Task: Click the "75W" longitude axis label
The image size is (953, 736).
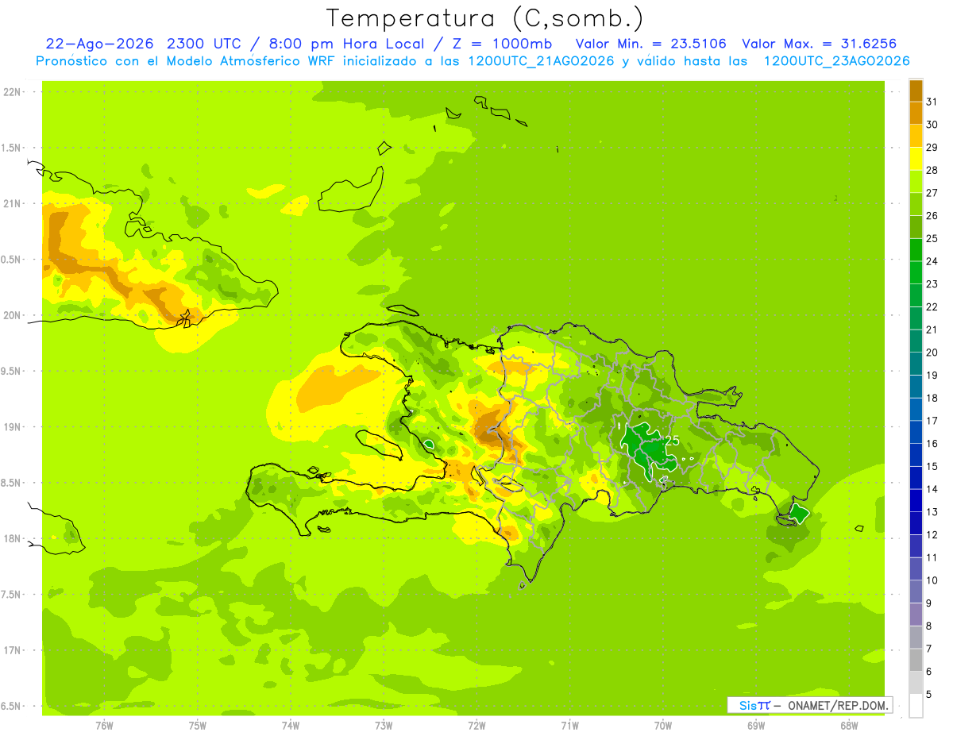Action: click(x=198, y=726)
